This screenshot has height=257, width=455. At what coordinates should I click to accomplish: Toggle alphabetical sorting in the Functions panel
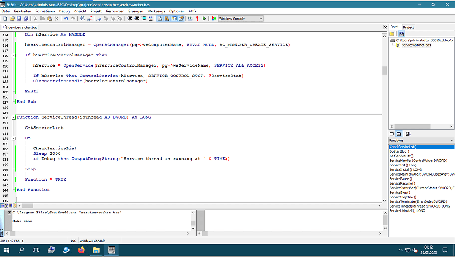[409, 133]
